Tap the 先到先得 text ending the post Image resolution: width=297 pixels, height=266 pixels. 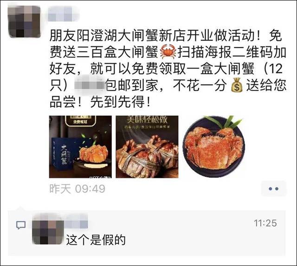pos(120,102)
